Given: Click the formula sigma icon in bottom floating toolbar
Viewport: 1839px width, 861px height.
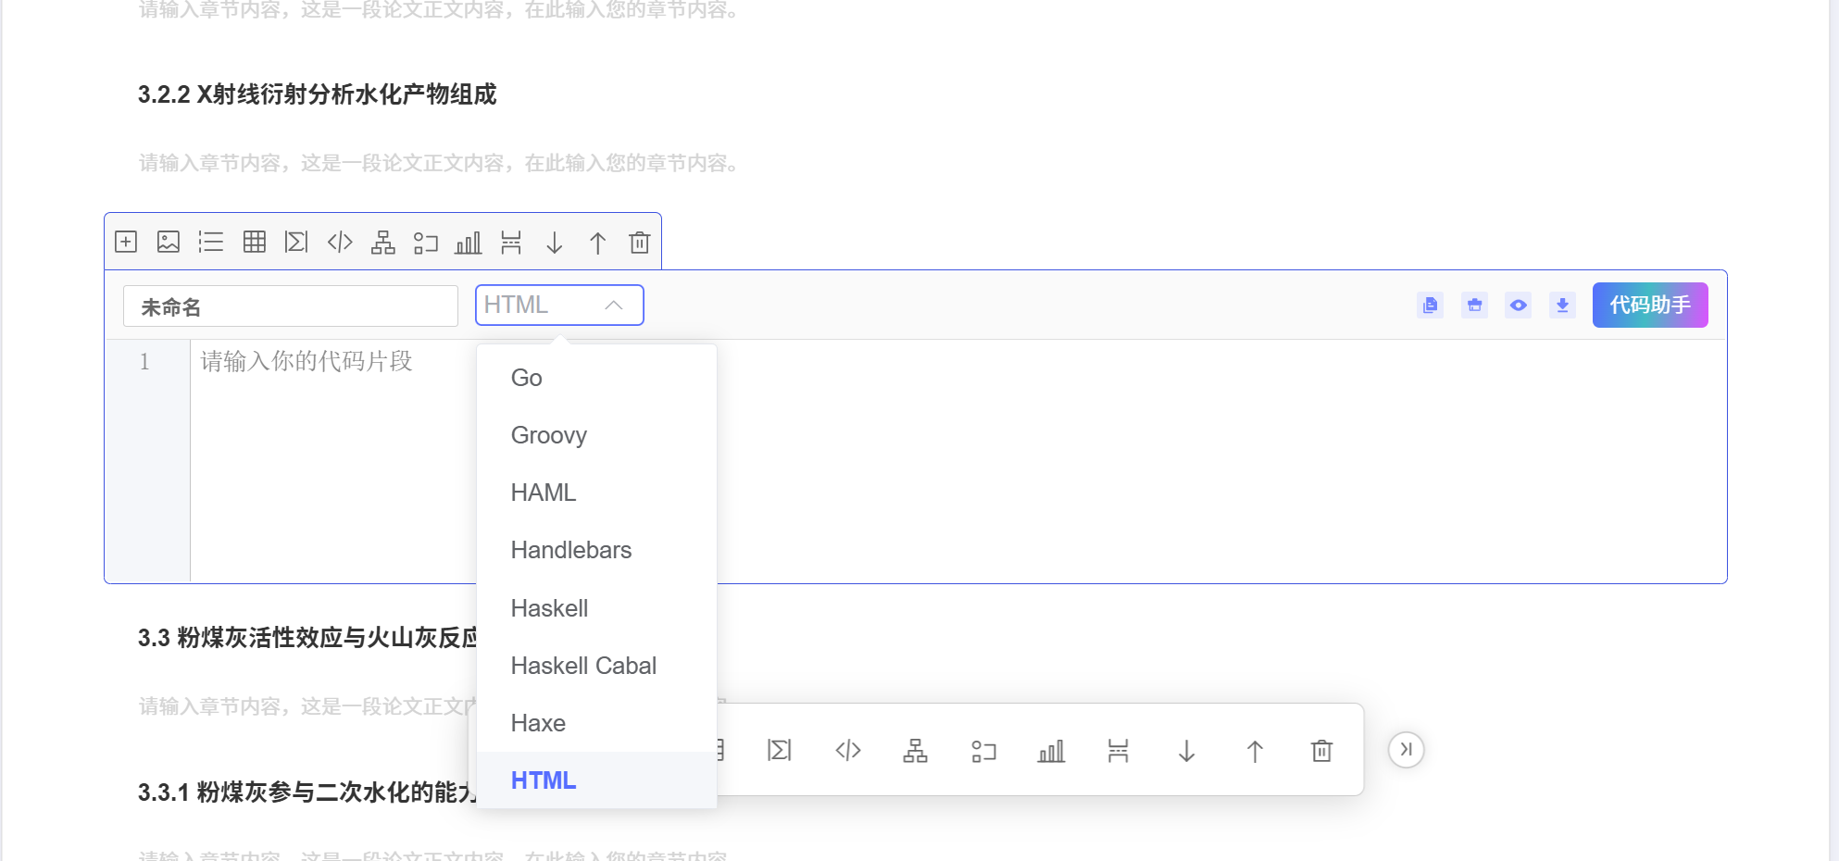Looking at the screenshot, I should tap(780, 750).
